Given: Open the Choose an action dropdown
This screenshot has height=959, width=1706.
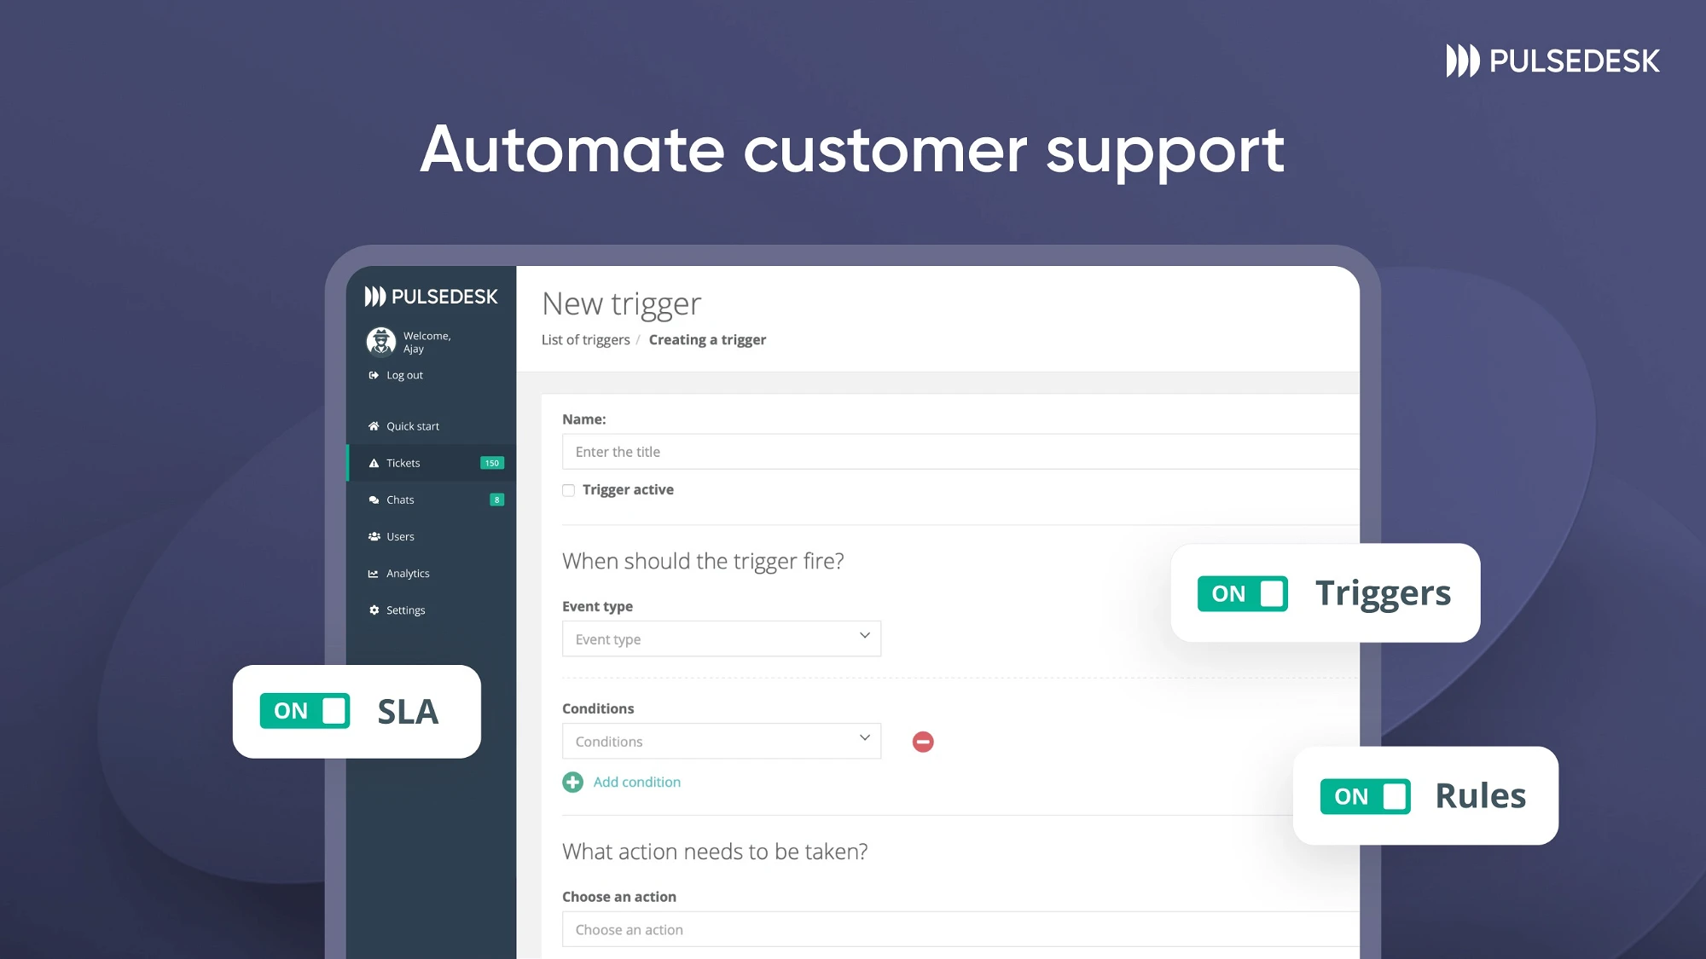Looking at the screenshot, I should pyautogui.click(x=960, y=929).
